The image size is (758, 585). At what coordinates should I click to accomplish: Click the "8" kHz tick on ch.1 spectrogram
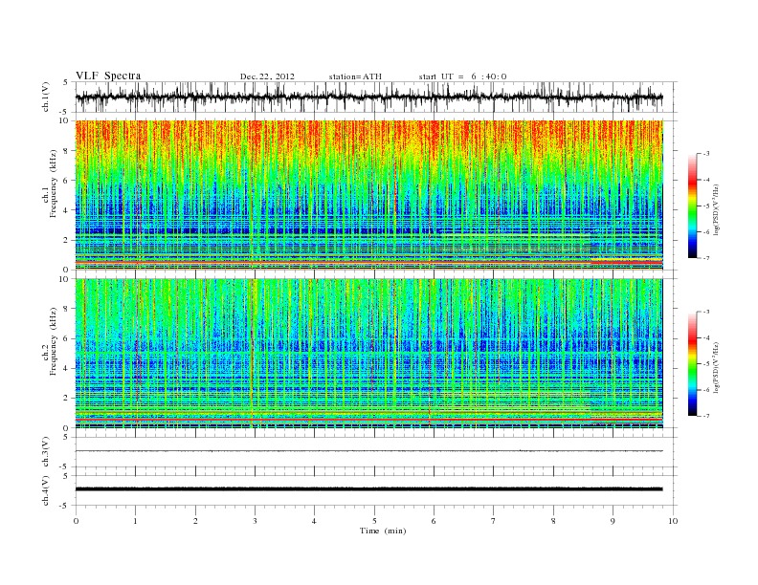click(x=67, y=151)
